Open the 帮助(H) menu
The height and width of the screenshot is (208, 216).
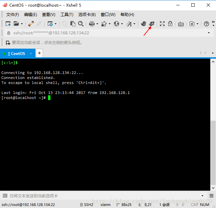tap(127, 15)
